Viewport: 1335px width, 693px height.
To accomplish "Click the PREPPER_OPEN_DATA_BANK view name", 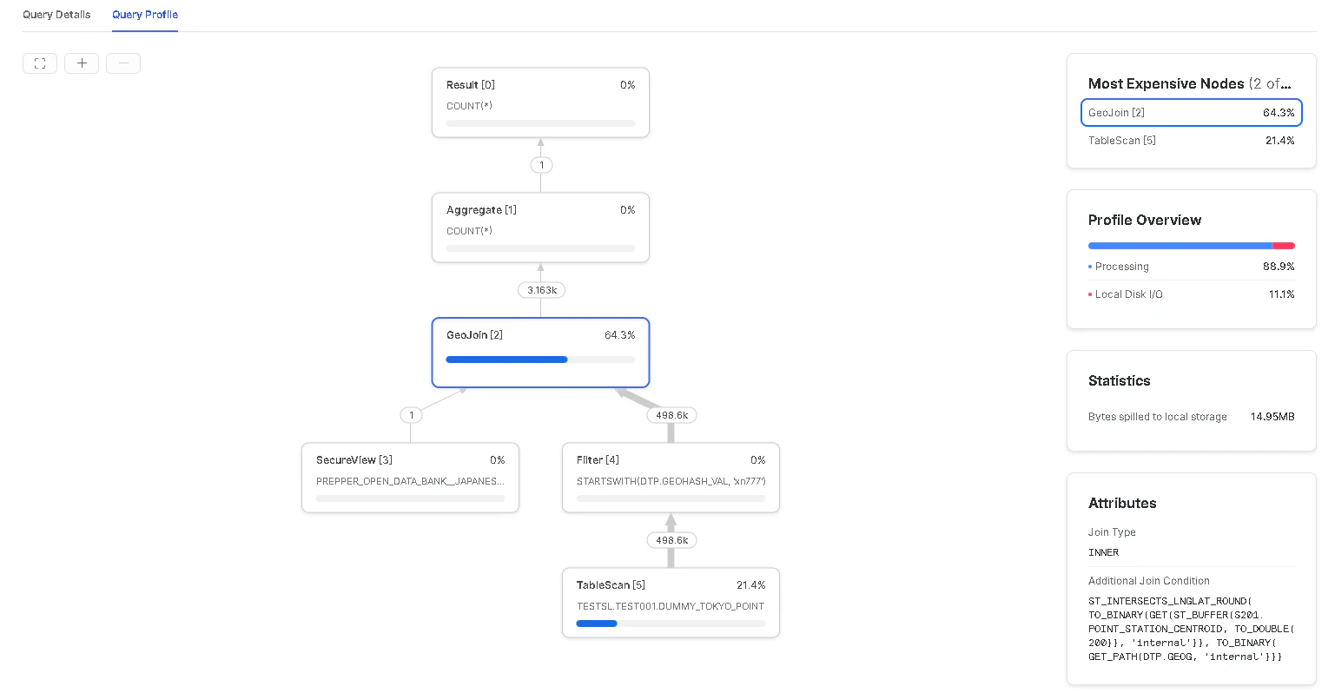I will (x=410, y=481).
